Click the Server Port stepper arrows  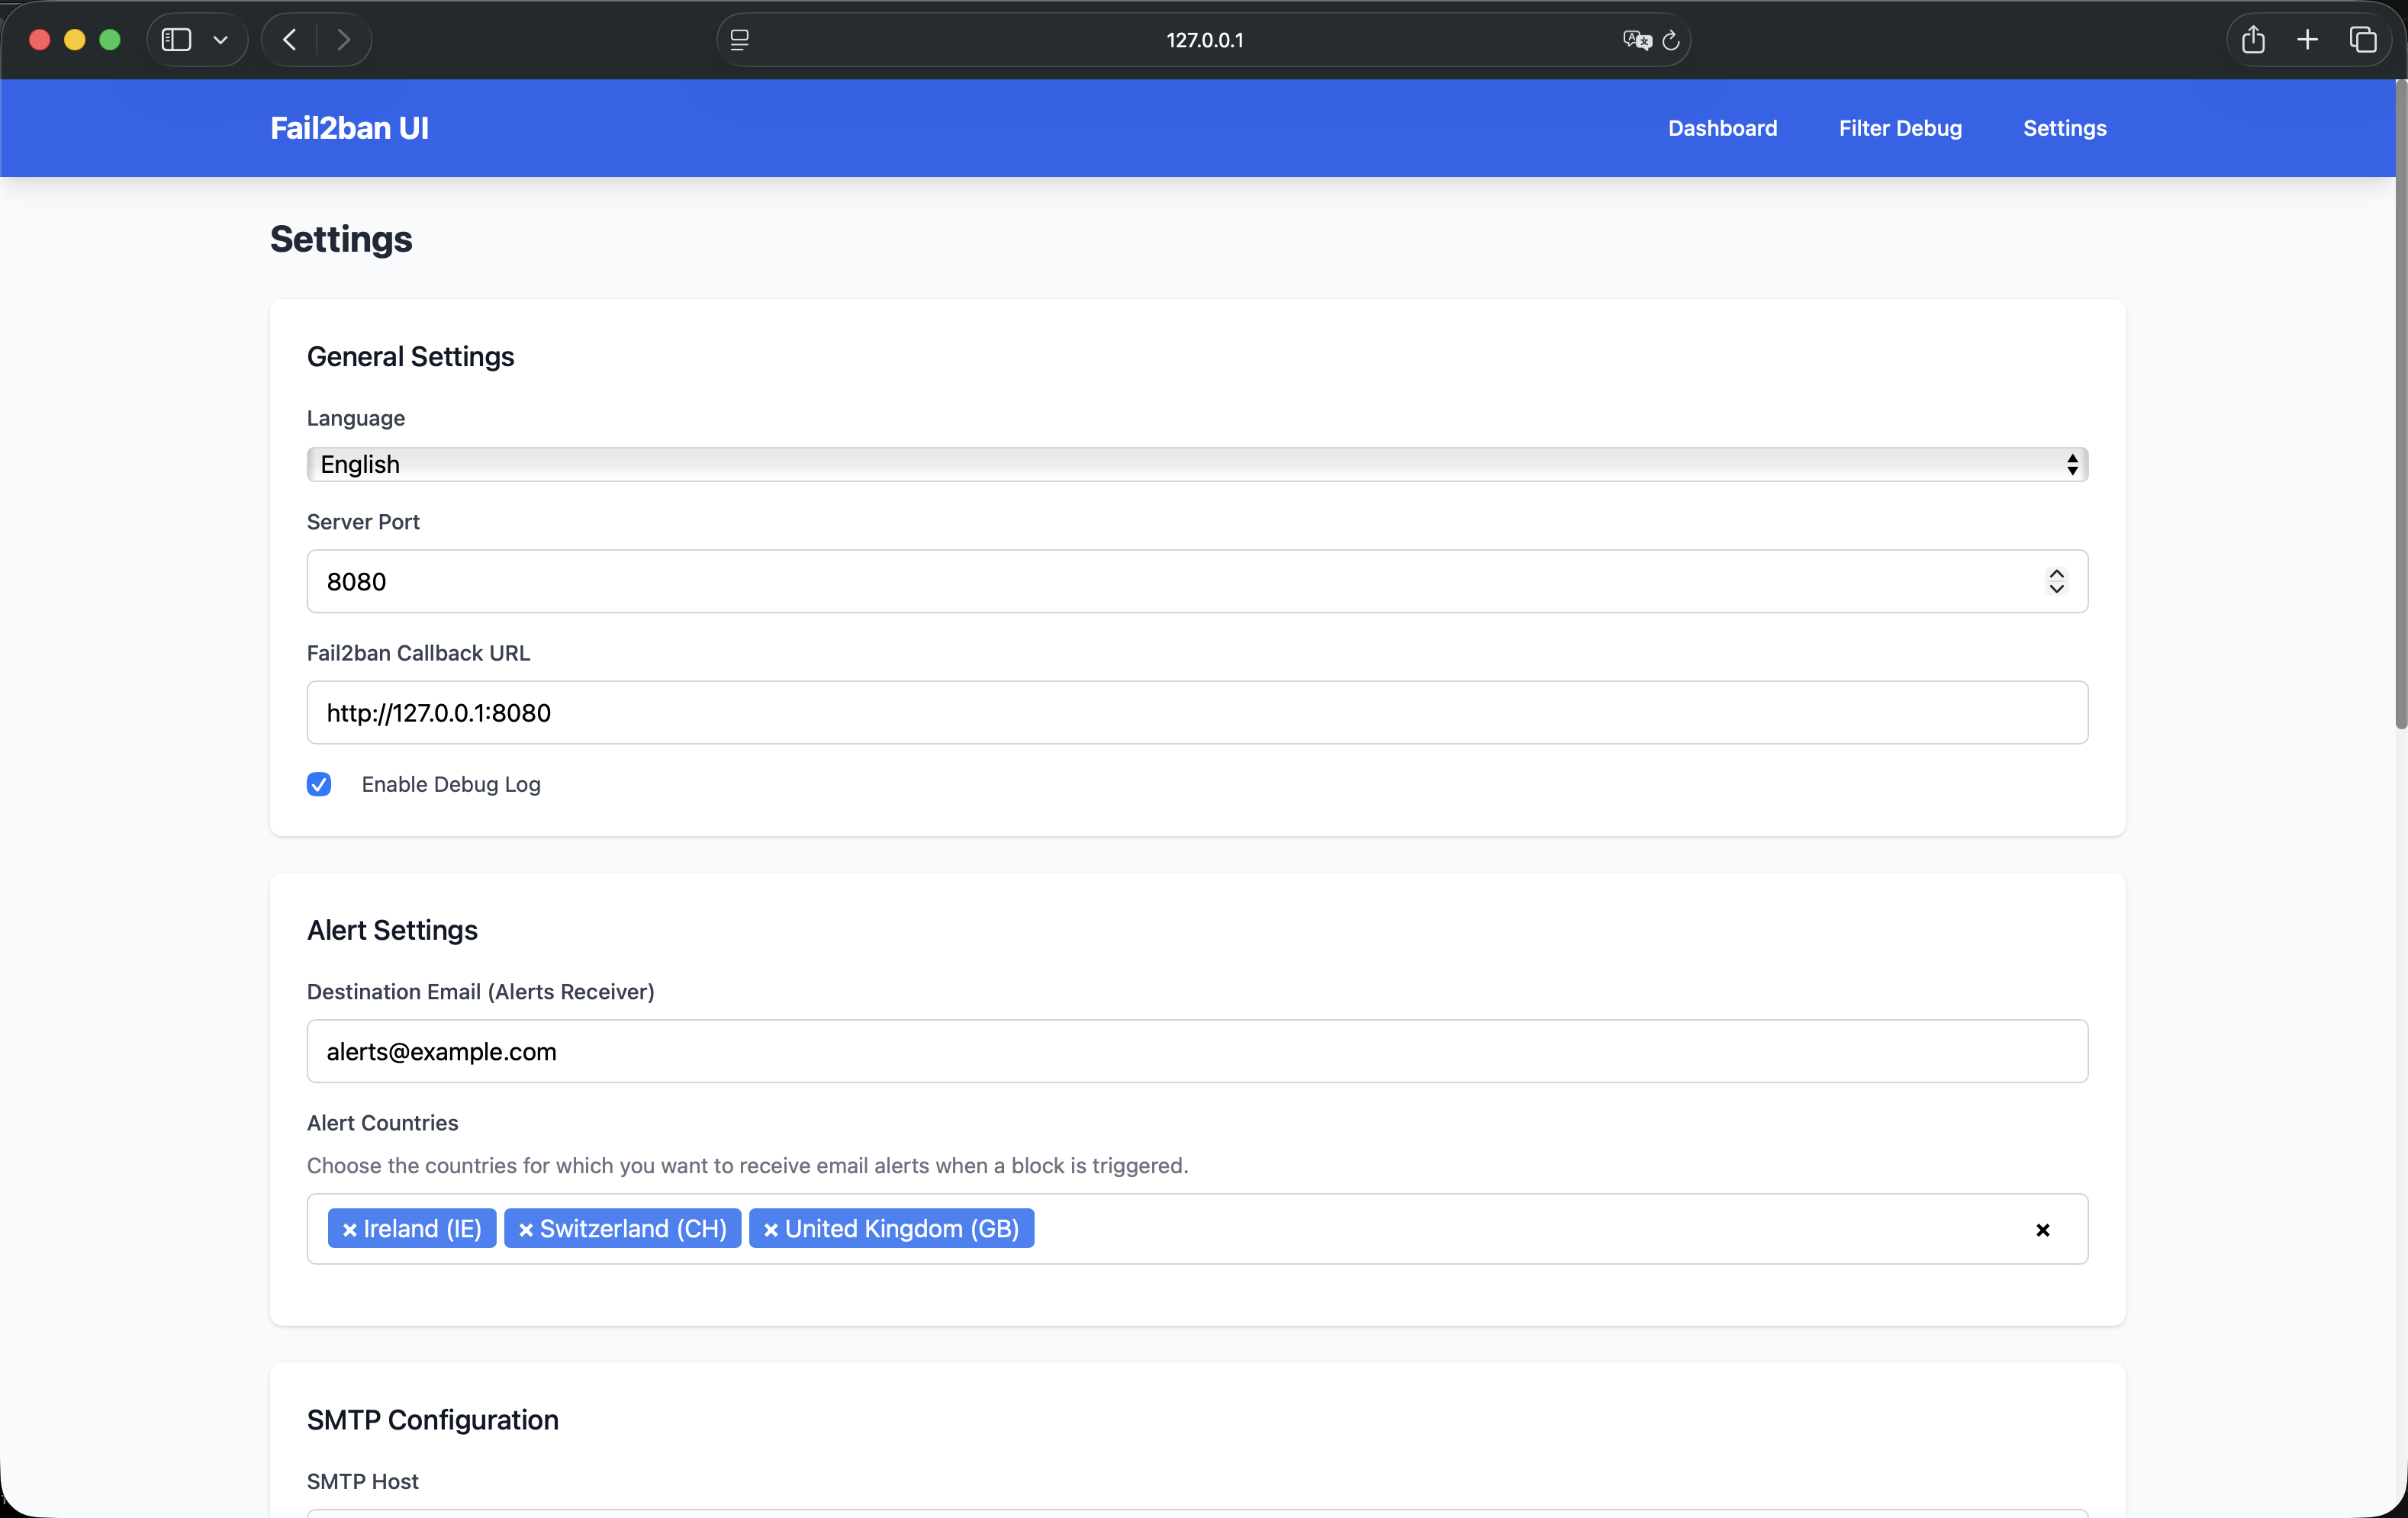pos(2056,581)
